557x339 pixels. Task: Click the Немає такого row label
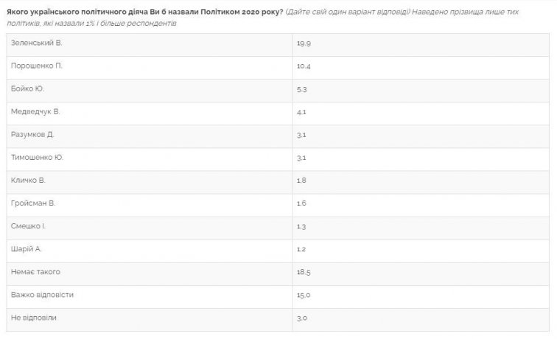coord(35,272)
